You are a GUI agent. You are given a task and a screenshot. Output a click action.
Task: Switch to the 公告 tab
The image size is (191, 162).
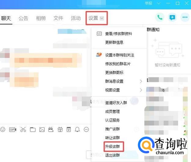click(23, 18)
